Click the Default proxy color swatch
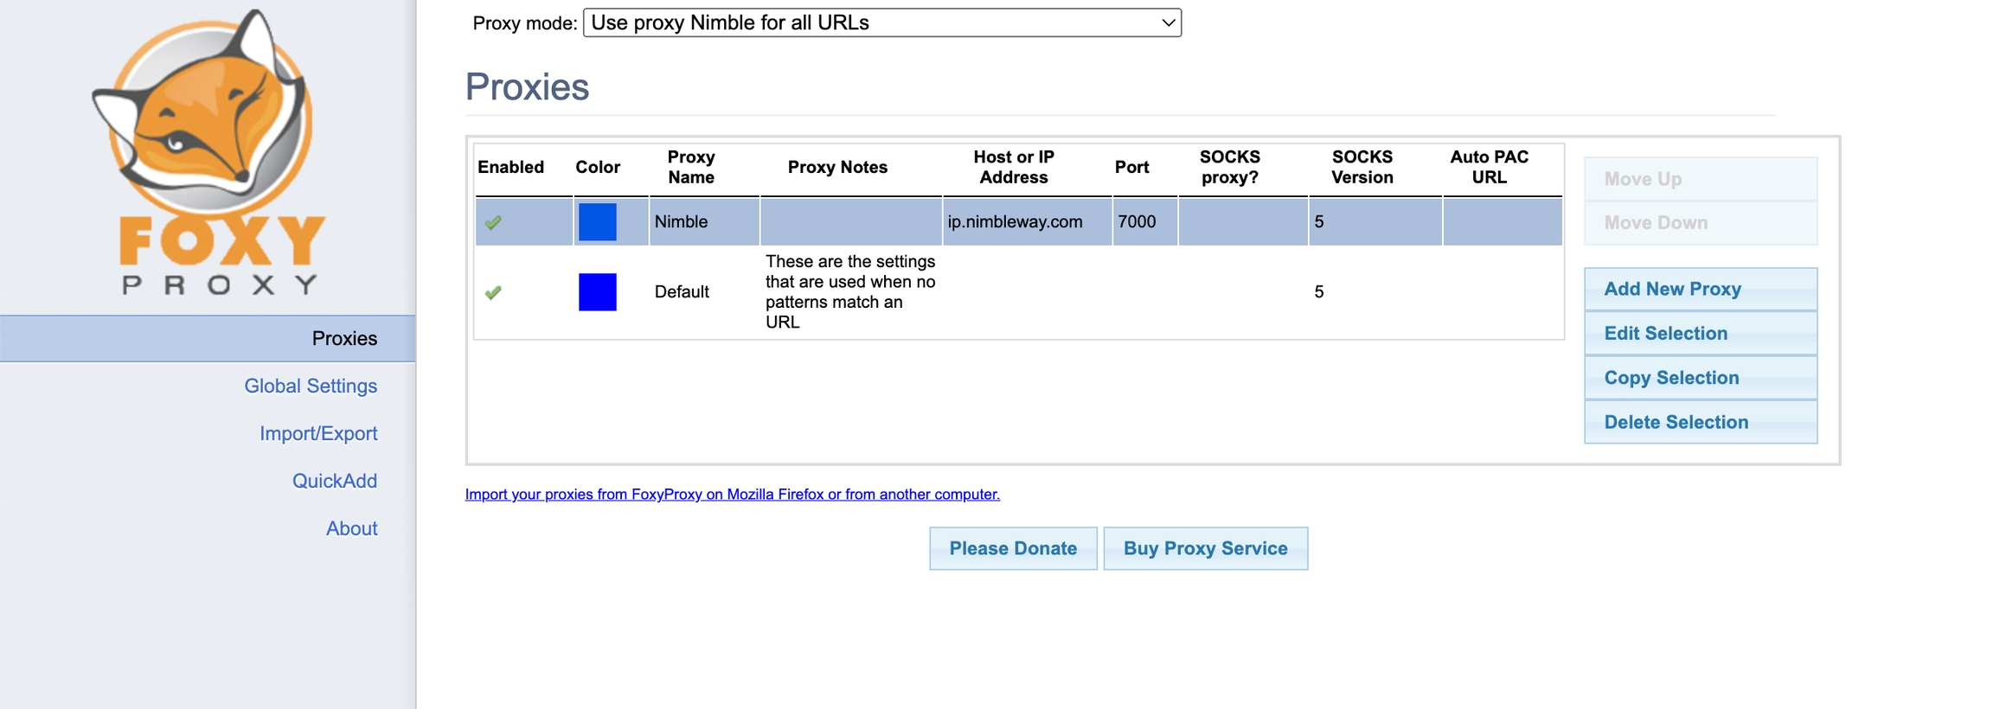 click(597, 292)
